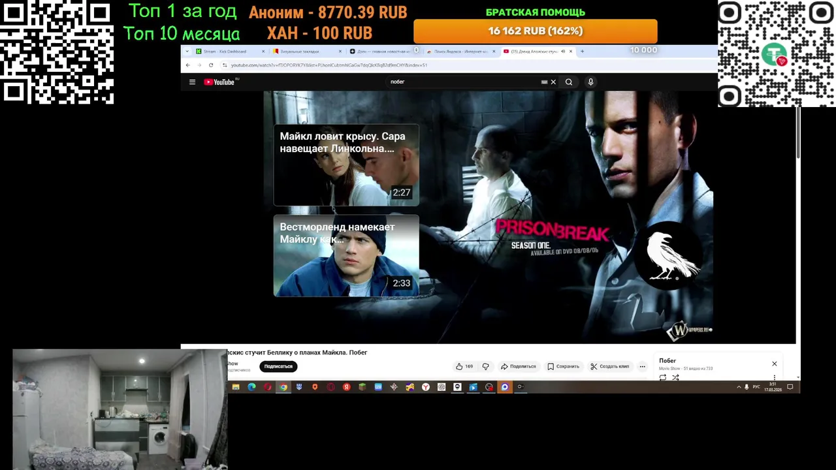
Task: Click the Поделиться share button
Action: [x=518, y=366]
